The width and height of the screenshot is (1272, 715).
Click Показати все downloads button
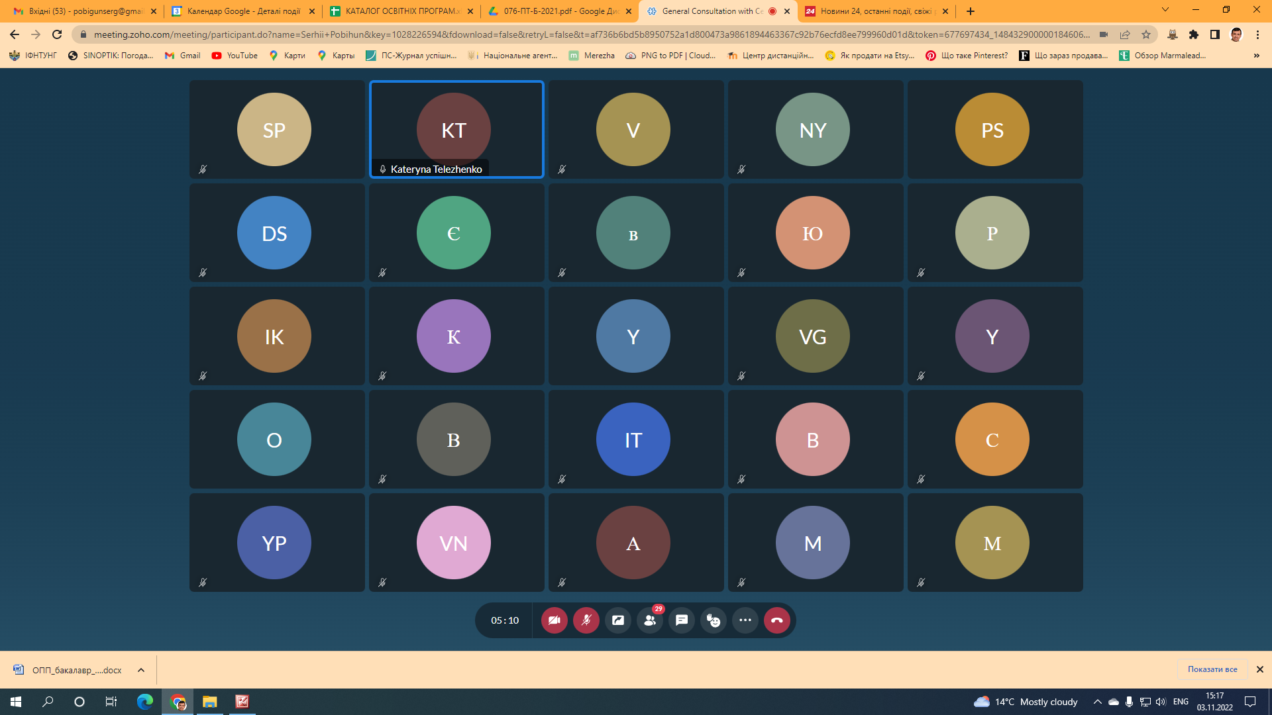click(1212, 669)
